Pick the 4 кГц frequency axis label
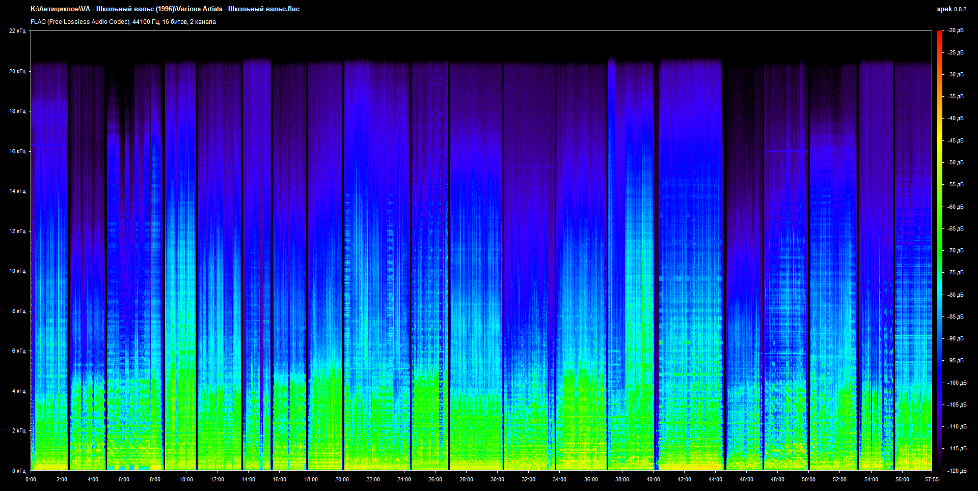This screenshot has width=978, height=491. click(x=18, y=391)
